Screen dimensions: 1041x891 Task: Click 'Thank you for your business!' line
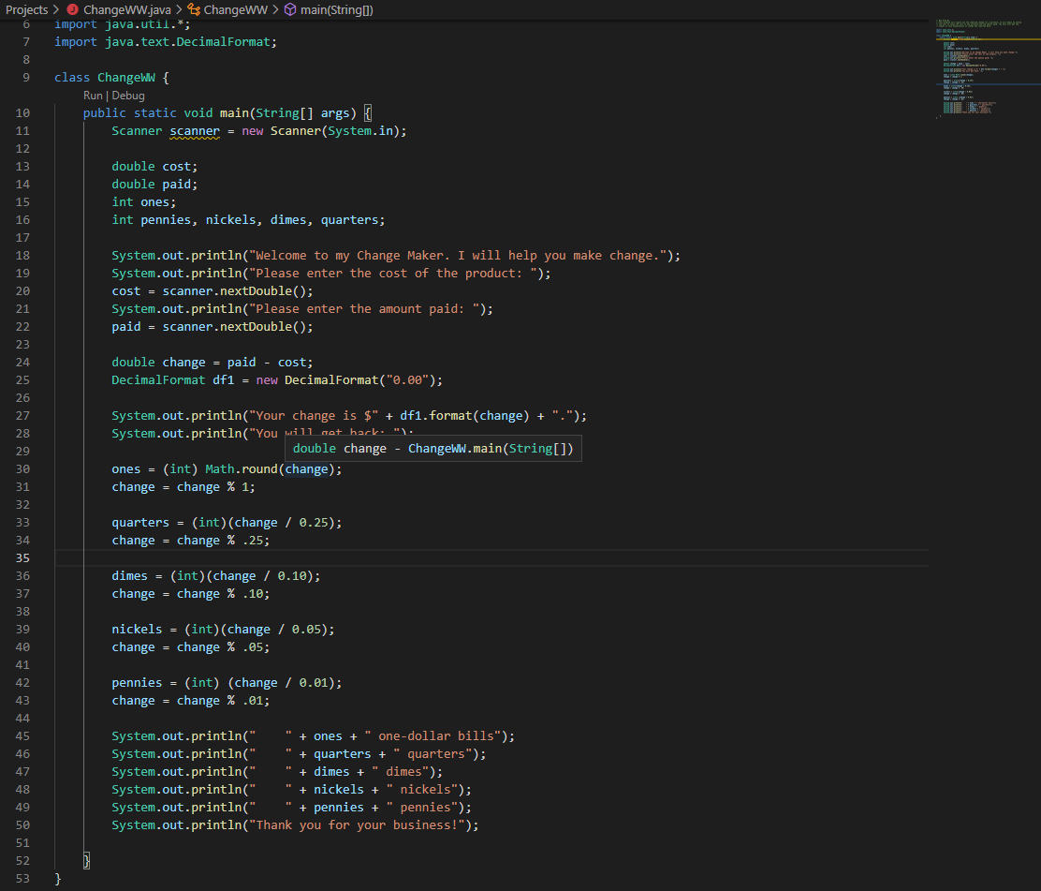295,825
